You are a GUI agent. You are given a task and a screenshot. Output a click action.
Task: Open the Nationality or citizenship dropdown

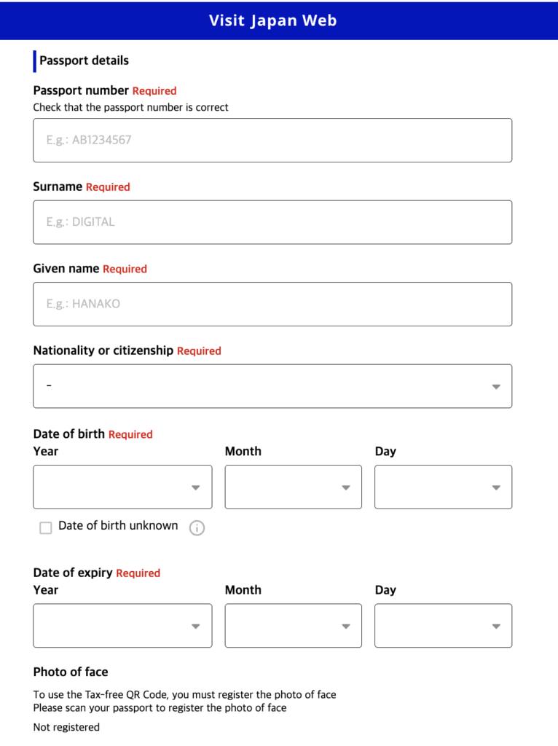272,386
